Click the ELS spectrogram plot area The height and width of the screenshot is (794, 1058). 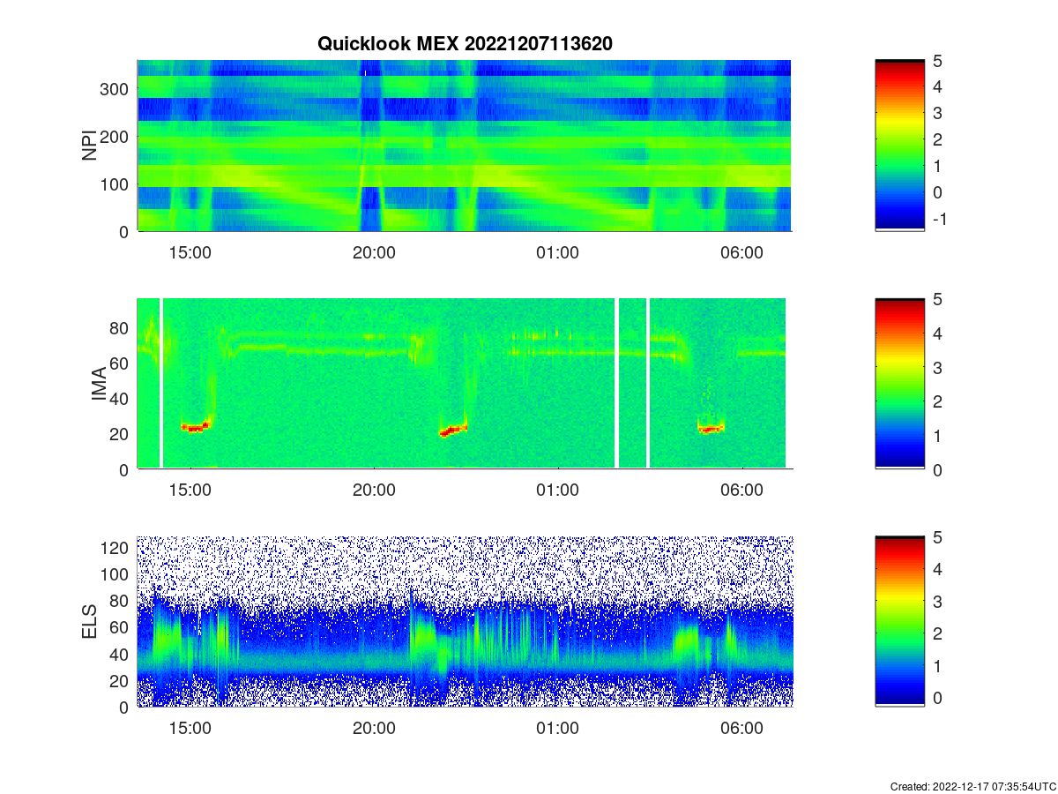pyautogui.click(x=464, y=621)
